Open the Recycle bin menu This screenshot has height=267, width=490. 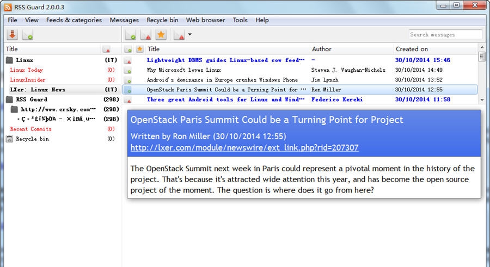tap(162, 20)
